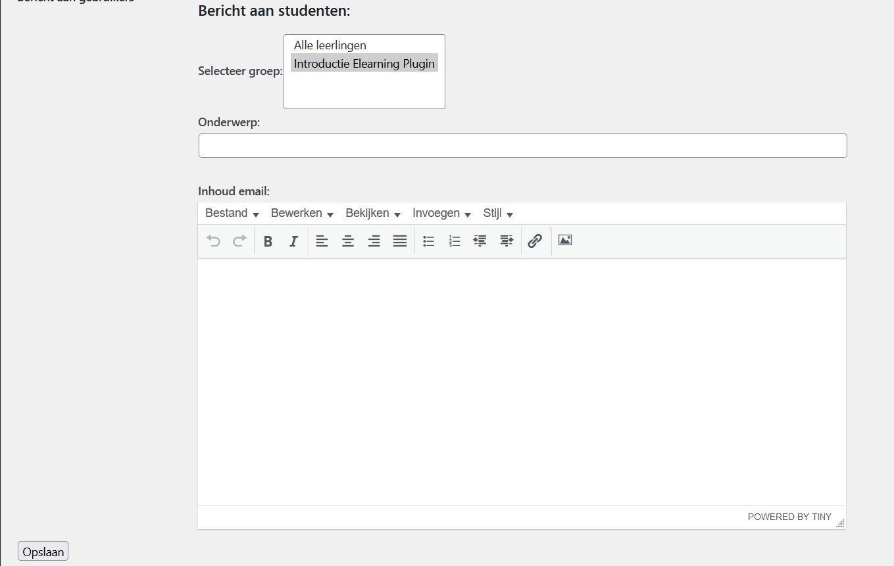Align text to the right
Screen dimensions: 894x566
tap(374, 241)
